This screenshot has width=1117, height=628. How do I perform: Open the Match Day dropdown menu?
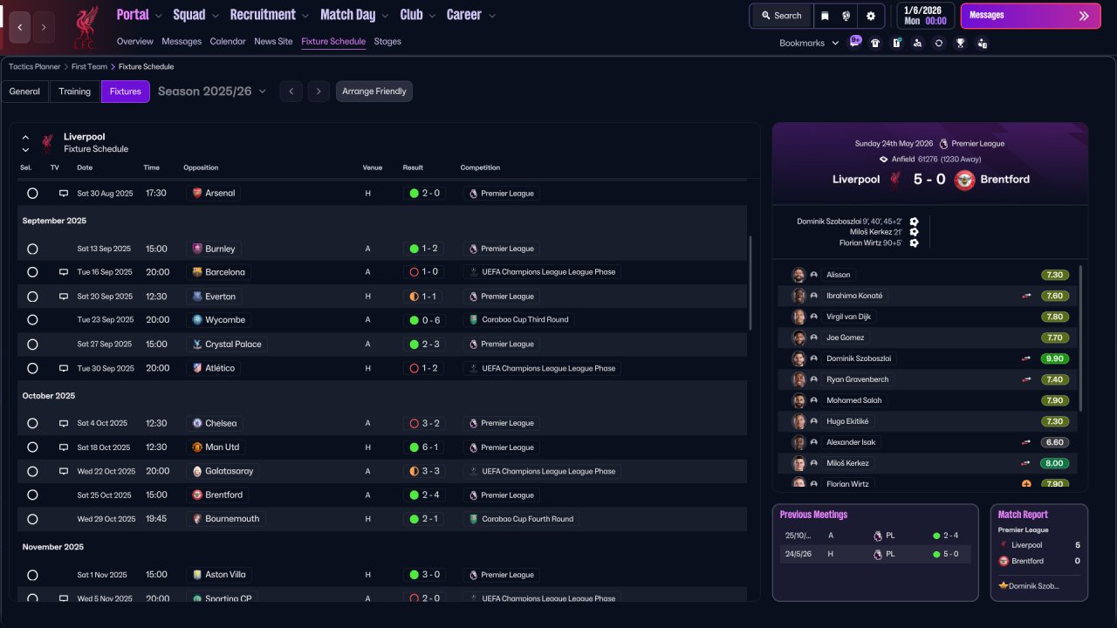(x=354, y=15)
